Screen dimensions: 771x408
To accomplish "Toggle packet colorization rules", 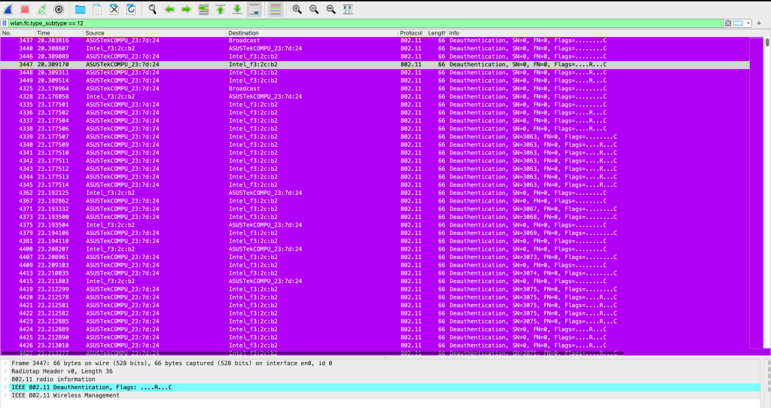I will 276,10.
